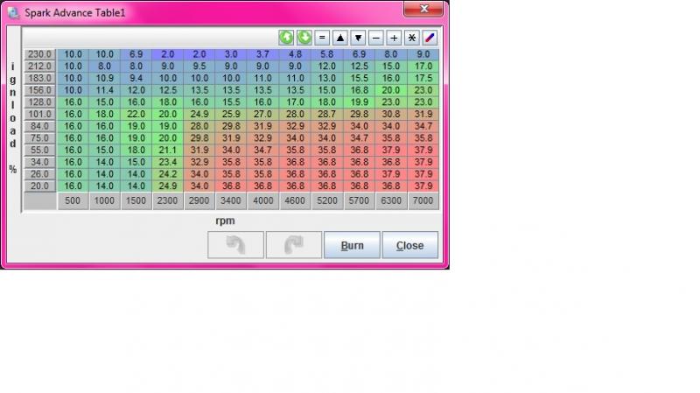Click the red-blue color shading icon
The image size is (700, 393).
point(430,38)
